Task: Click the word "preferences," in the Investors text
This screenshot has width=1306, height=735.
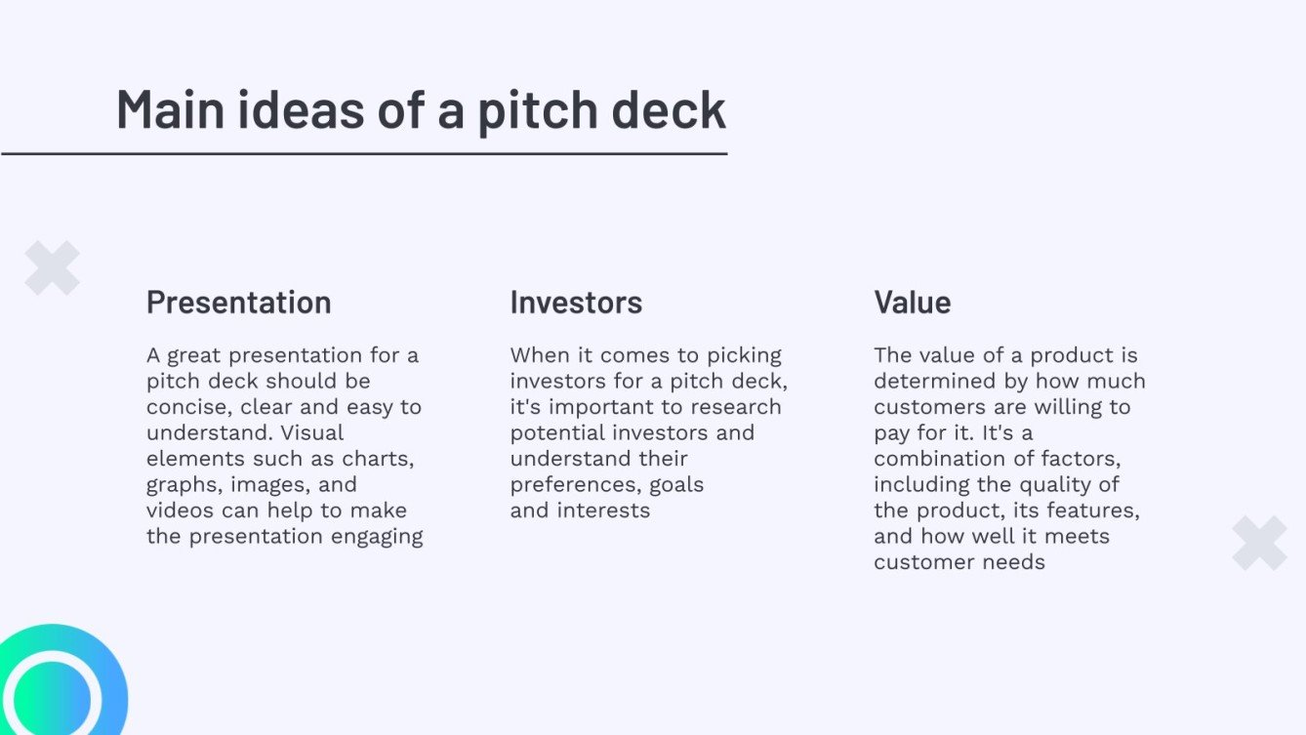Action: pyautogui.click(x=576, y=484)
